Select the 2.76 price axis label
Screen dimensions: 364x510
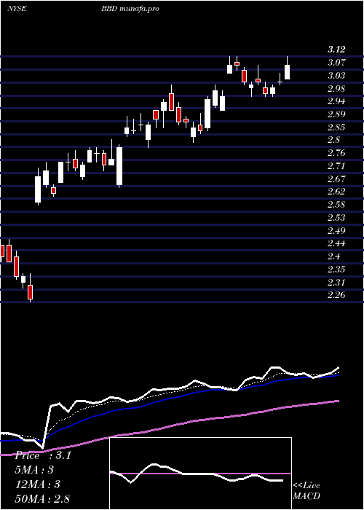coord(336,153)
